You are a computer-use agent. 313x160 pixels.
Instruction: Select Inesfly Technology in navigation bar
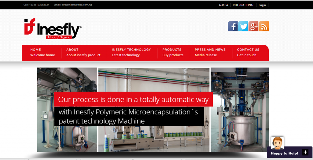(131, 50)
